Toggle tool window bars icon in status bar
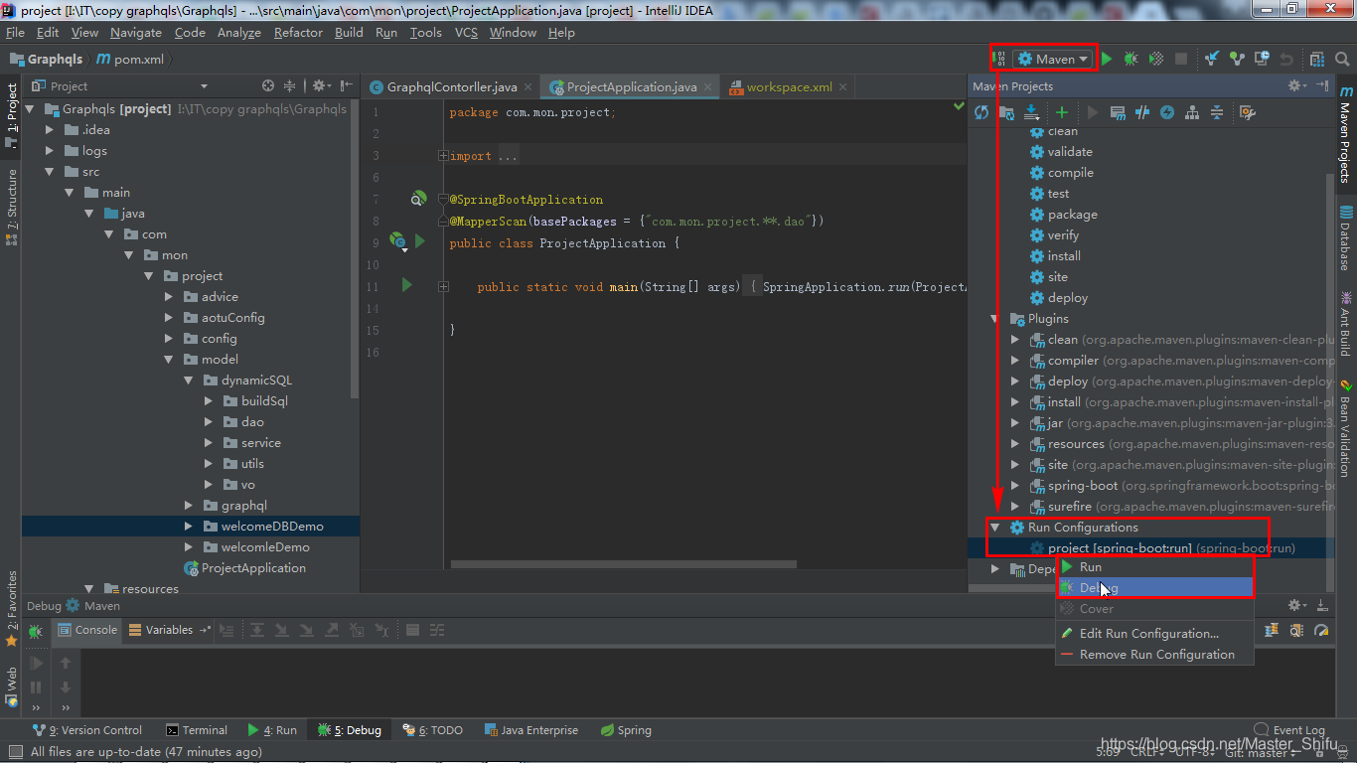The image size is (1357, 763). 15,753
